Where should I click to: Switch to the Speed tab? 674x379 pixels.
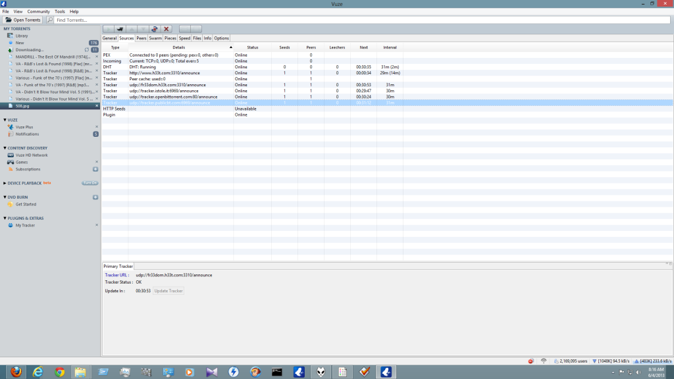tap(184, 38)
